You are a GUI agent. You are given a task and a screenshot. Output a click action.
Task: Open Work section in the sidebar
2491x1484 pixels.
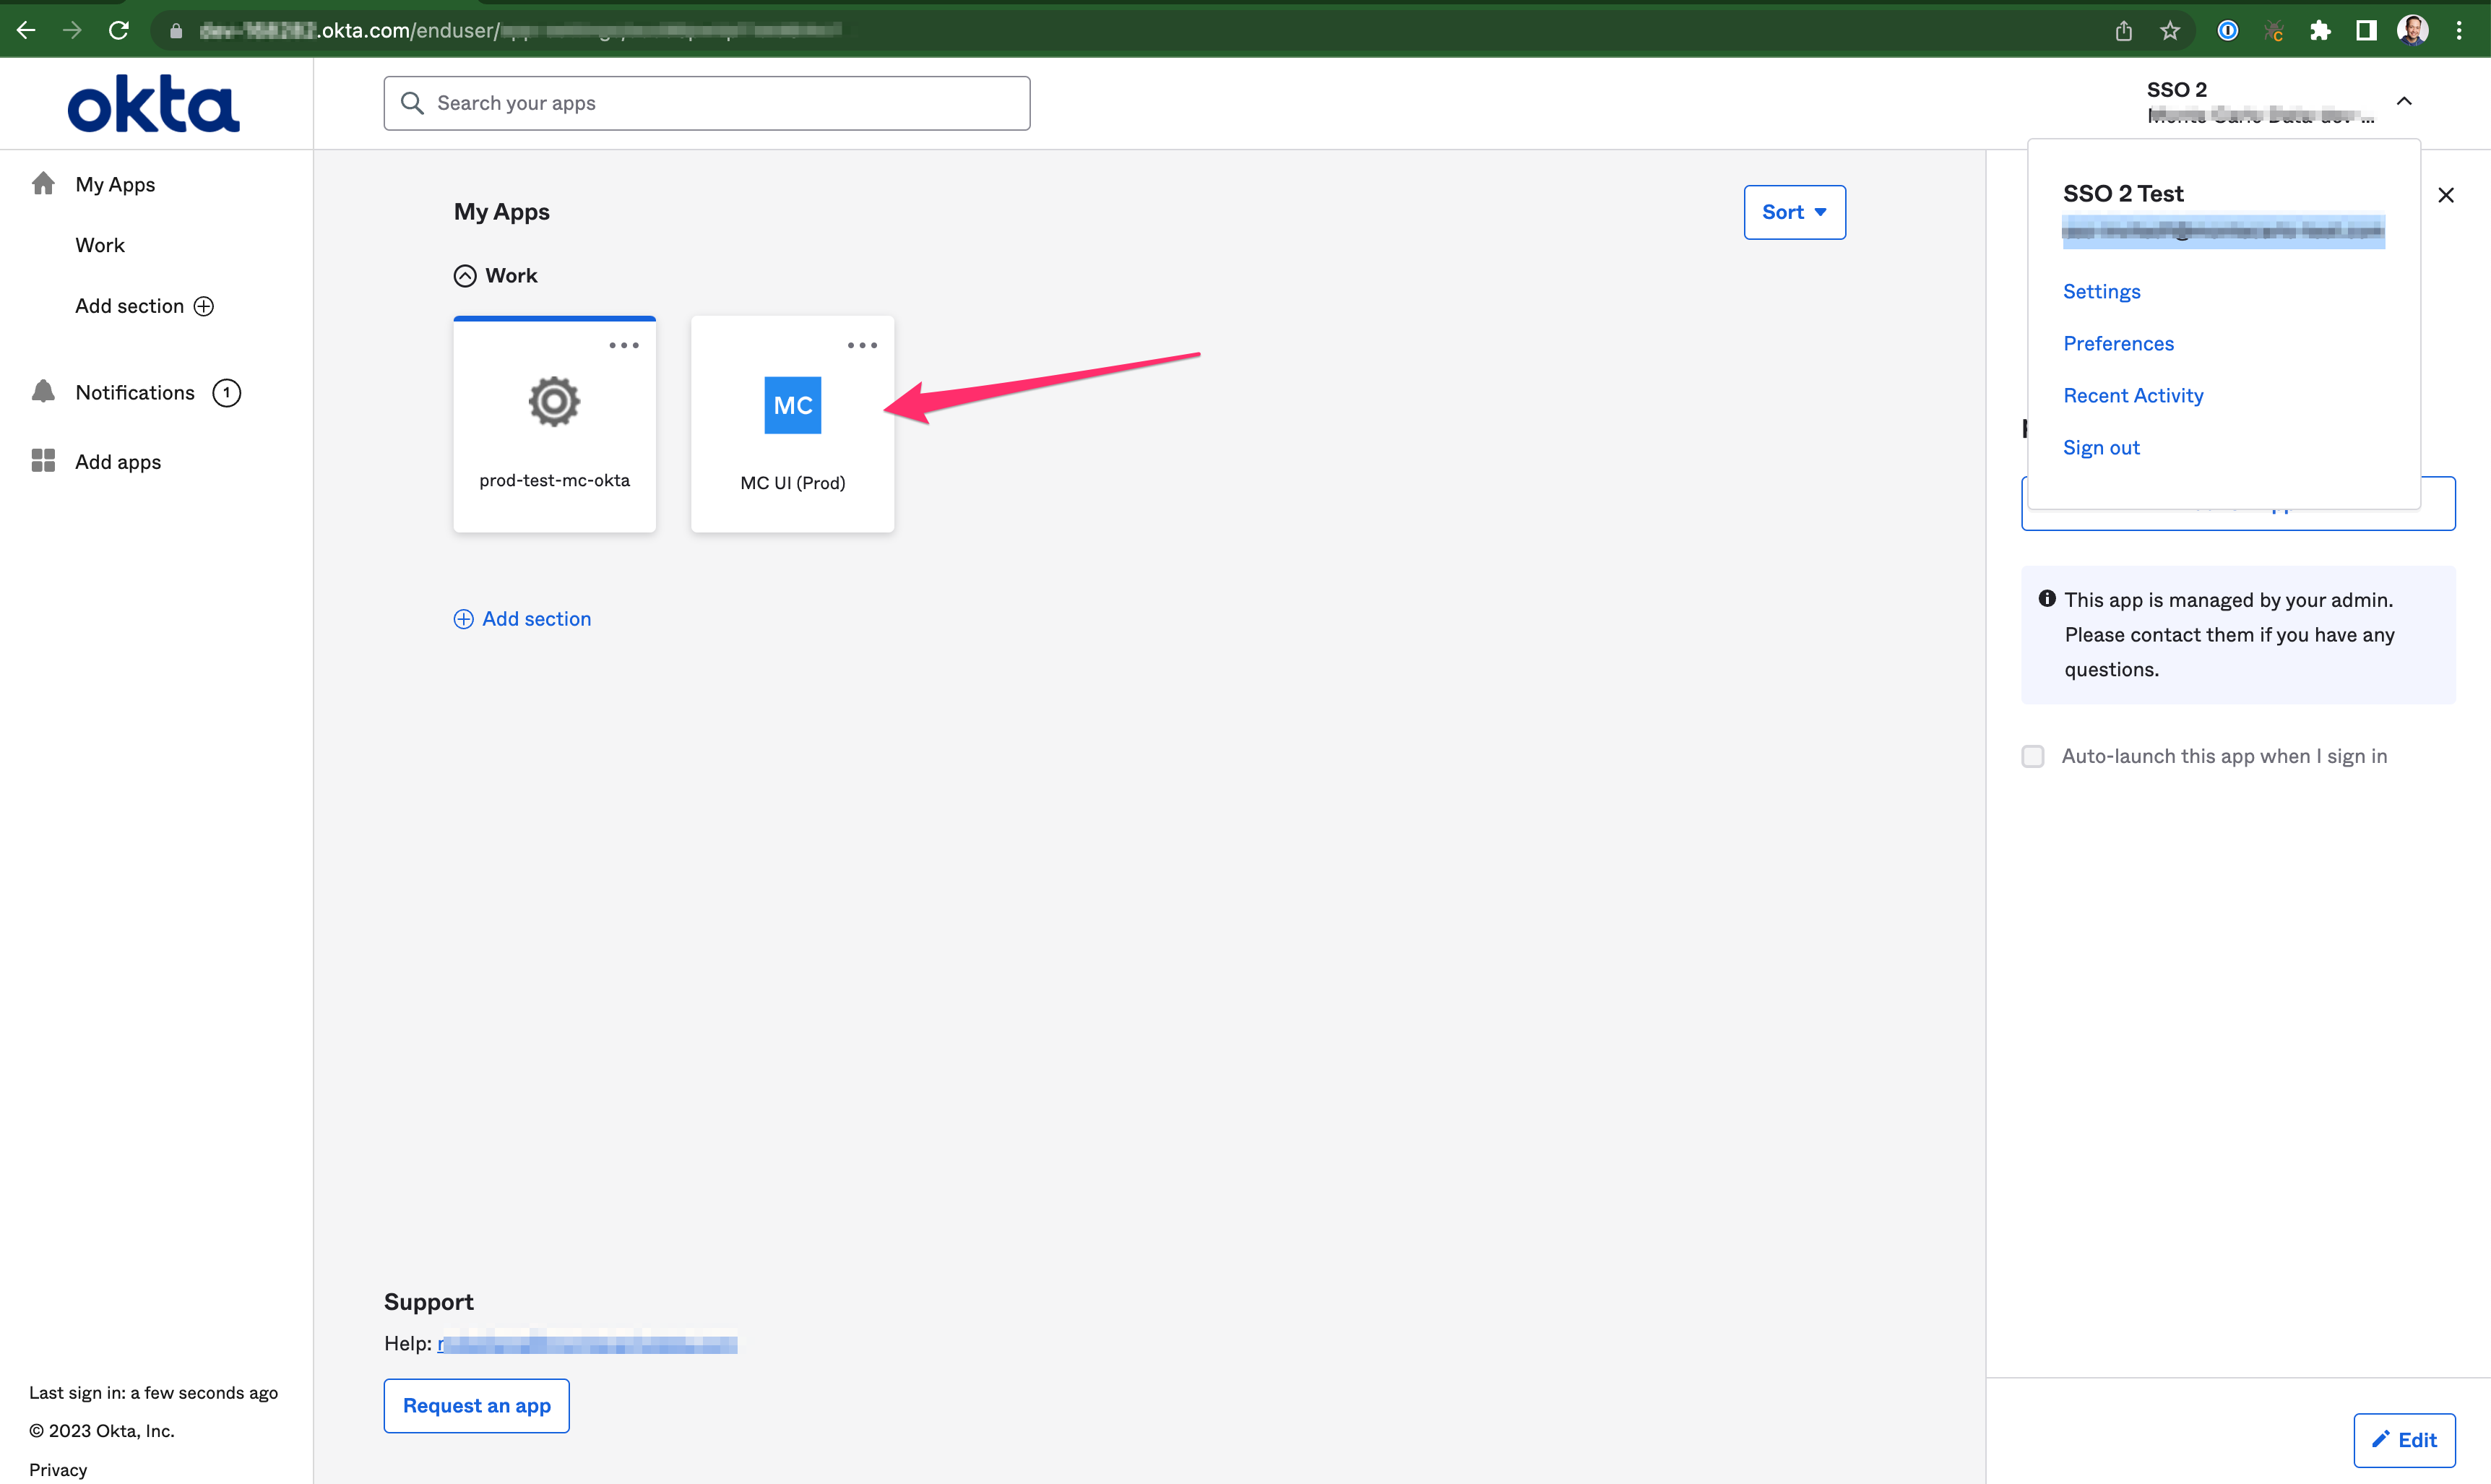(x=100, y=245)
